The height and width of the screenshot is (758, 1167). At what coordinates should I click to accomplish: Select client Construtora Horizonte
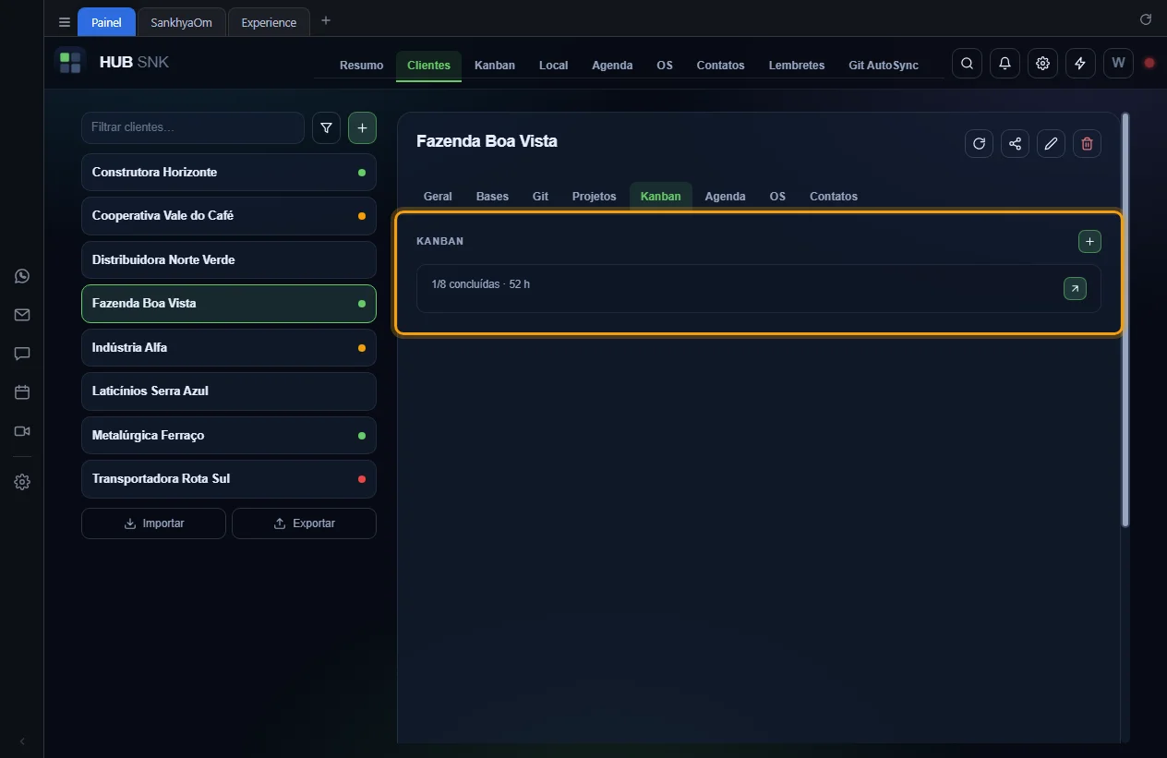click(x=229, y=173)
